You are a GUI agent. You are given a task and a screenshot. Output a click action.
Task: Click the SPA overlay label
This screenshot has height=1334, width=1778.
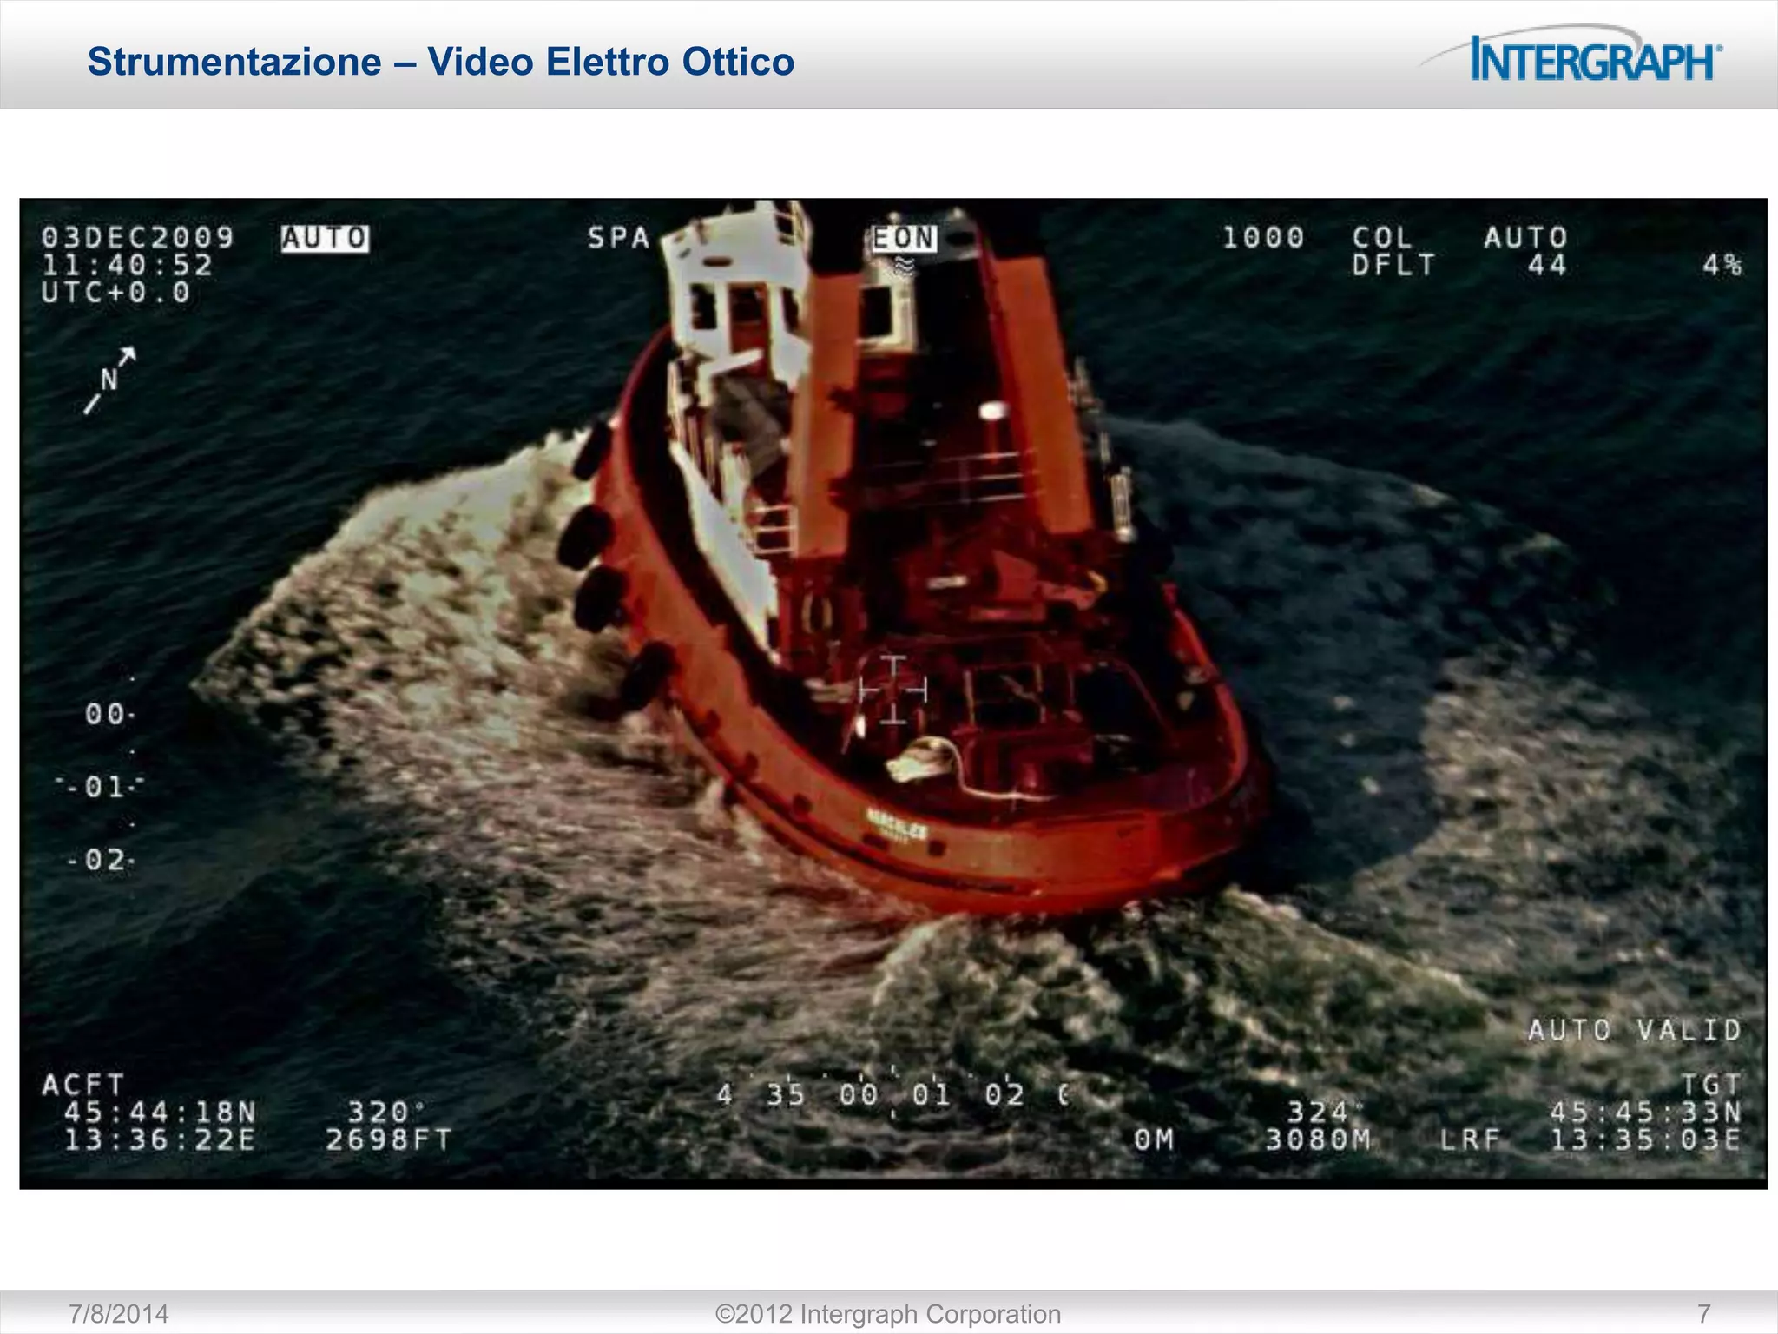click(618, 238)
